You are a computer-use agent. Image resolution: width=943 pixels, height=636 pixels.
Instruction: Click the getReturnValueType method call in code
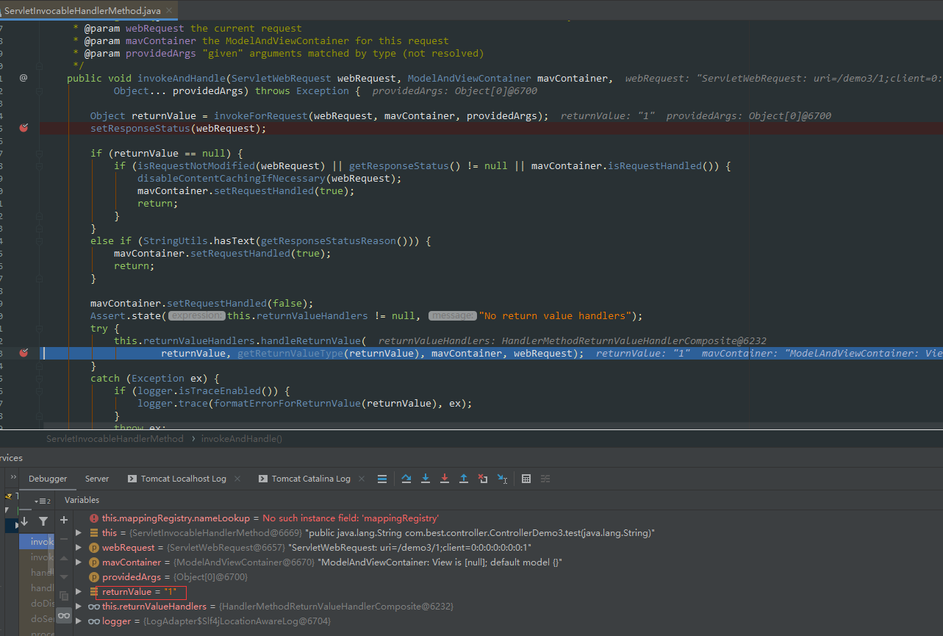point(290,353)
